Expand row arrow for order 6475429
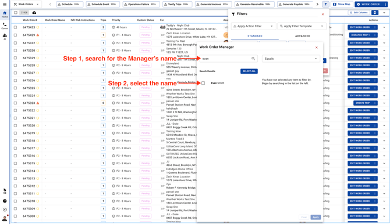 pos(384,35)
